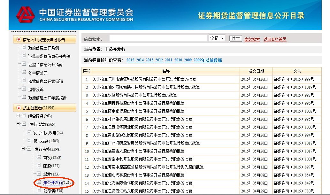Viewport: 330px width, 195px height.
Task: Open 首发(1253) category
Action: [x=52, y=158]
